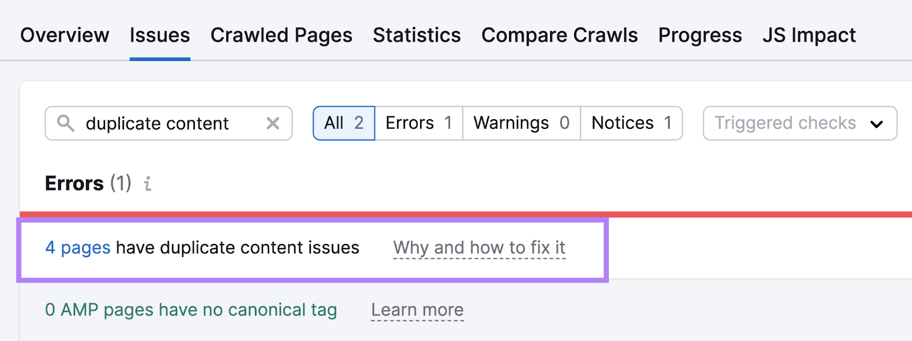View the JS Impact tab
The image size is (912, 341).
tap(809, 35)
